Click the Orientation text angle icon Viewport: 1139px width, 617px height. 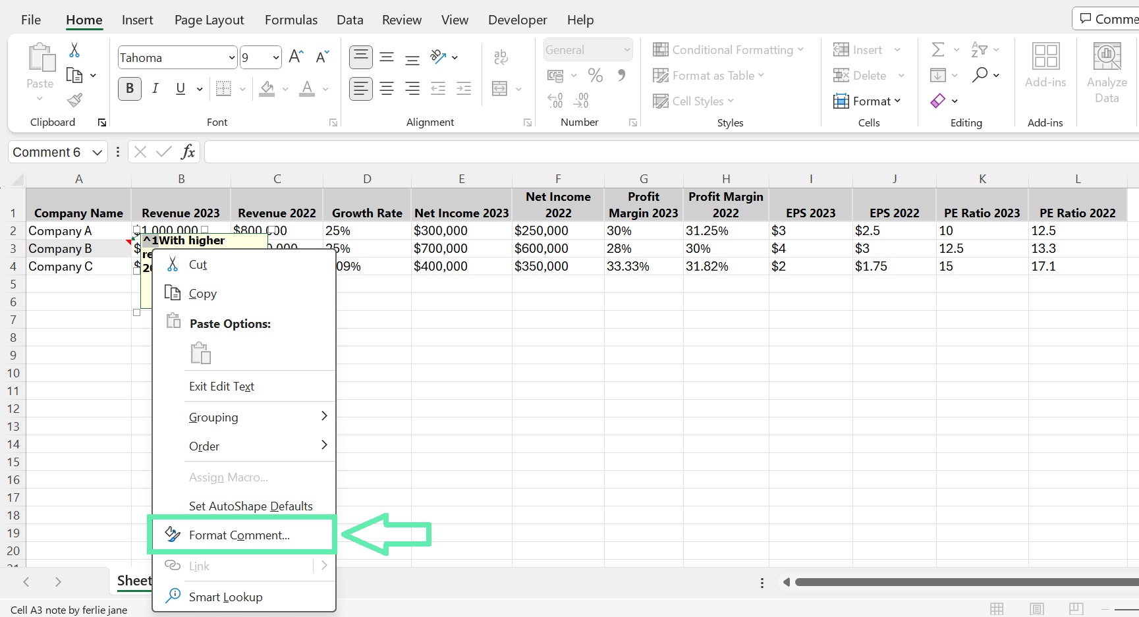(x=438, y=57)
